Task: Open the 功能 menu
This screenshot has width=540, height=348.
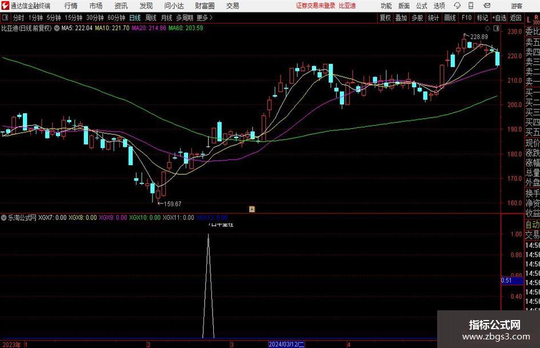Action: [x=386, y=6]
